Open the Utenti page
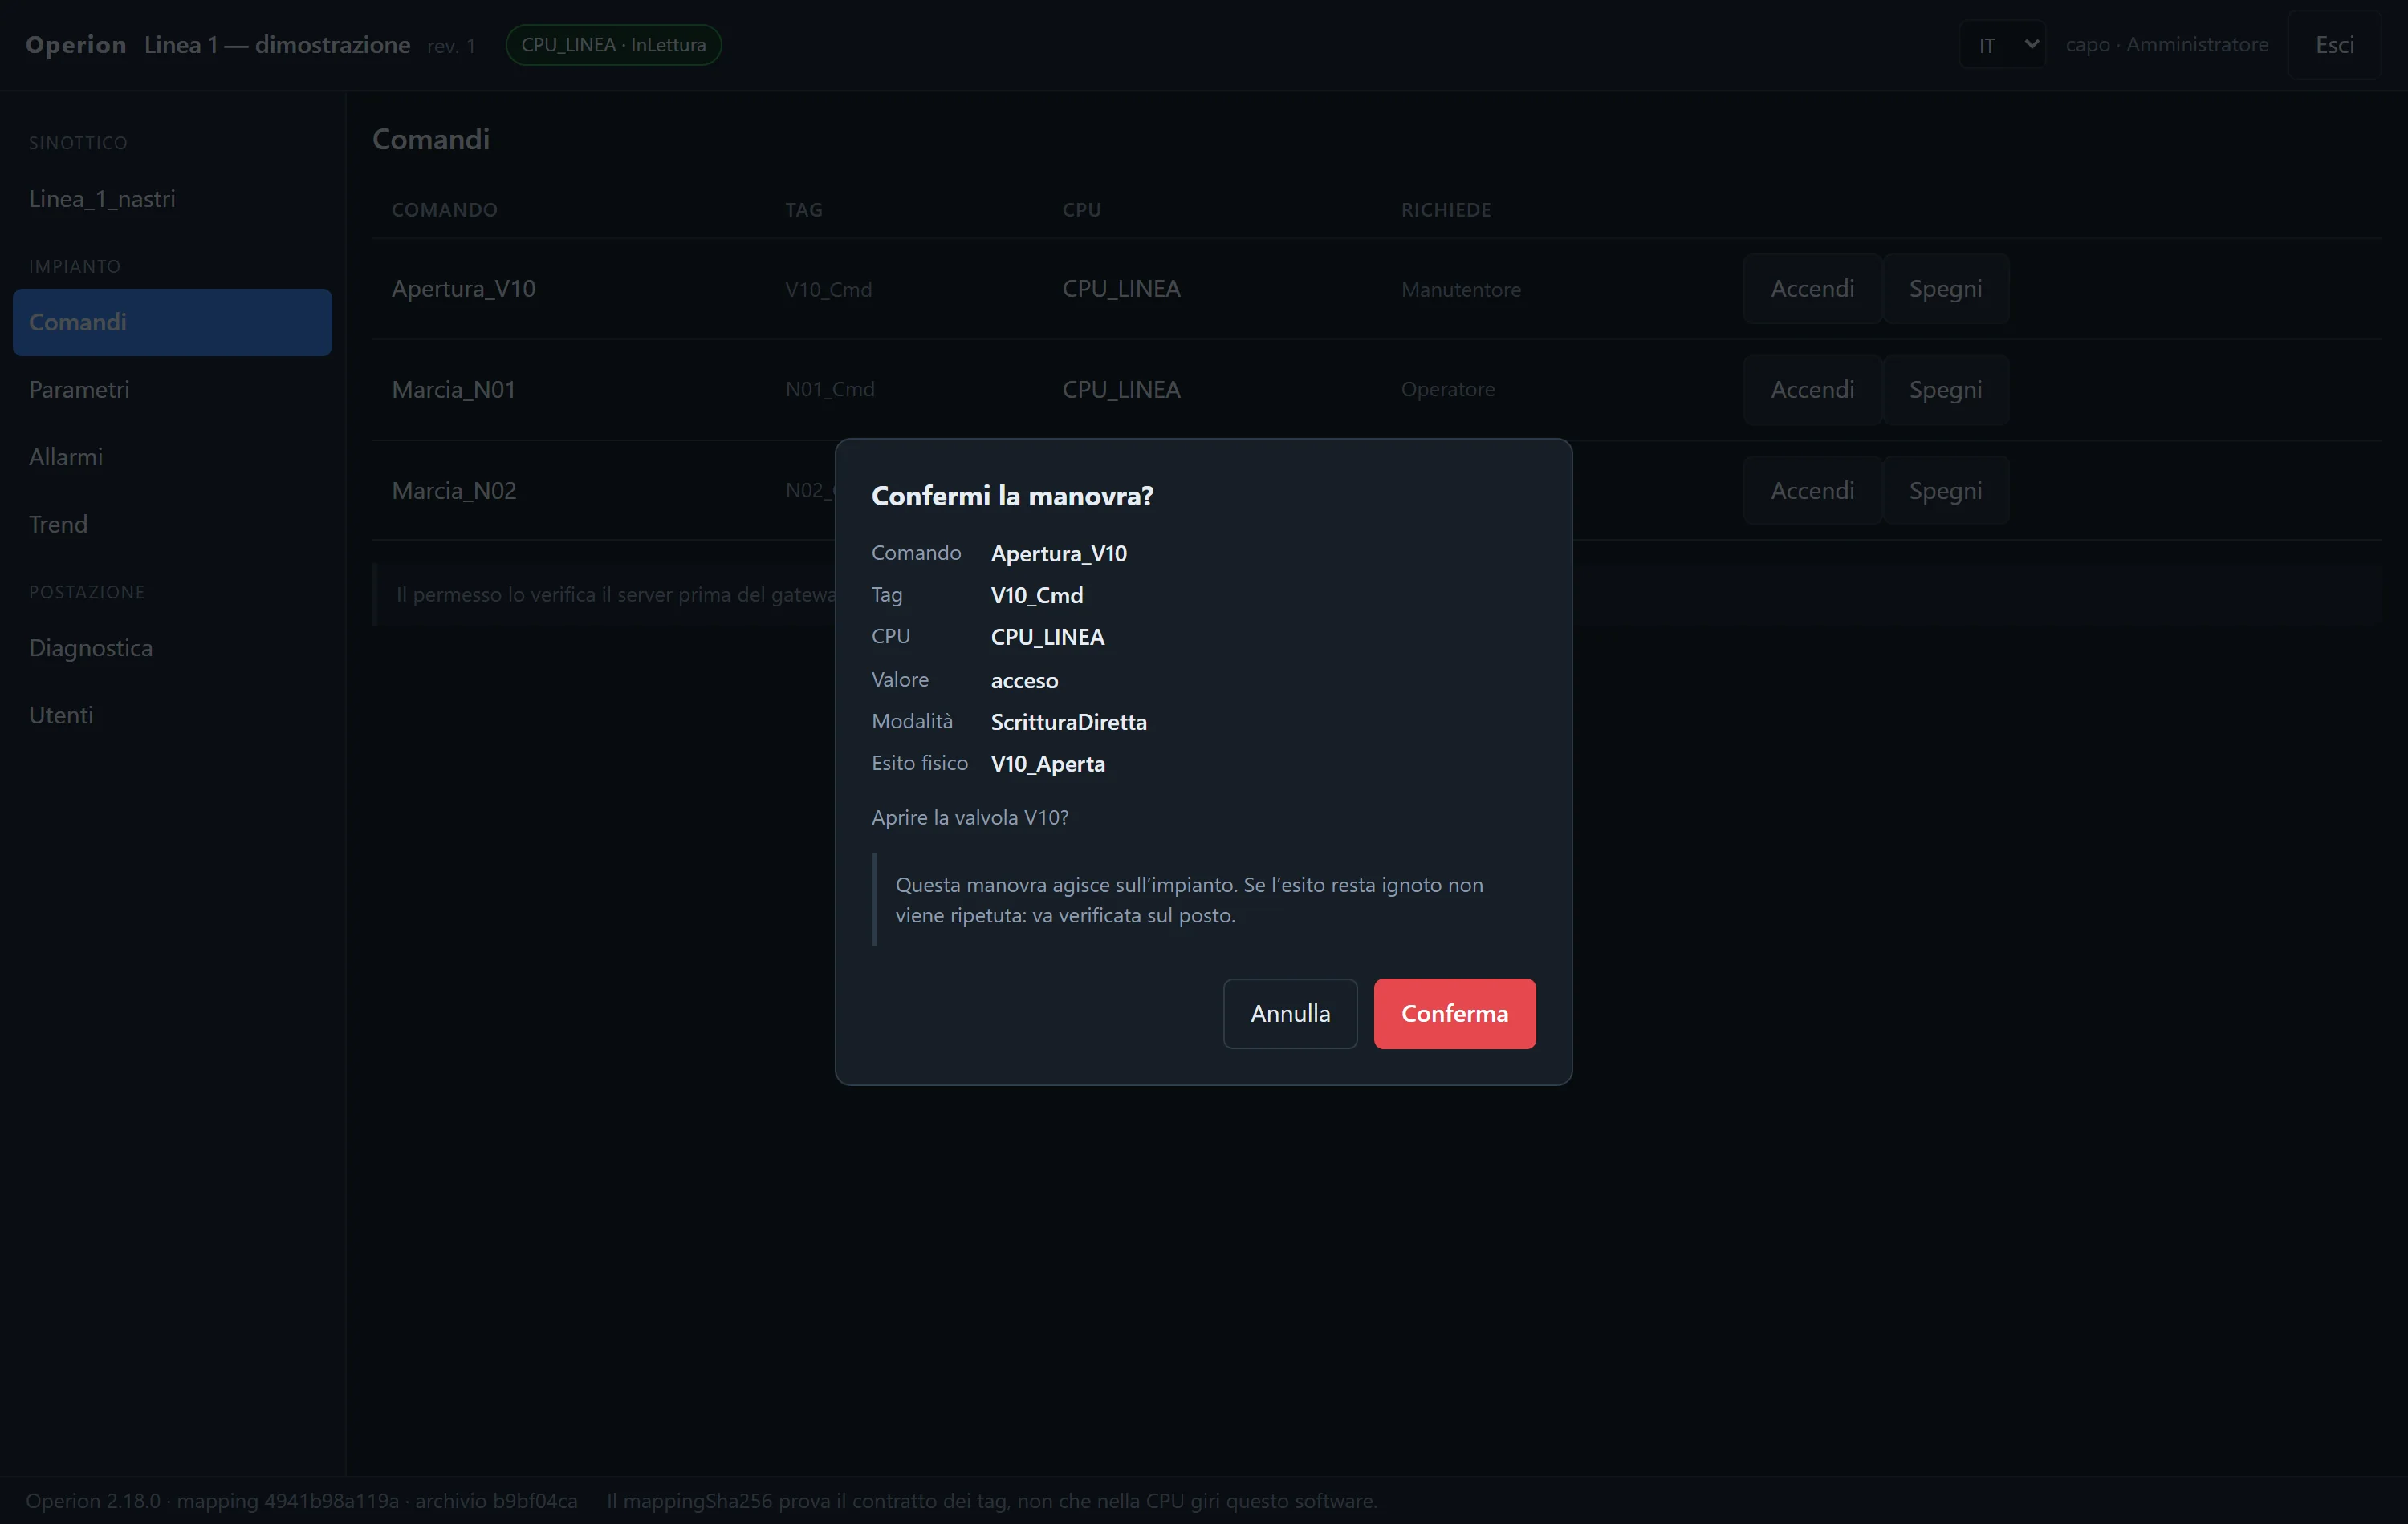2408x1524 pixels. (172, 715)
